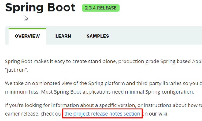Viewport: 202px width, 121px height.
Task: Click the text 'Spring Boot makes it easy'
Action: coord(33,62)
